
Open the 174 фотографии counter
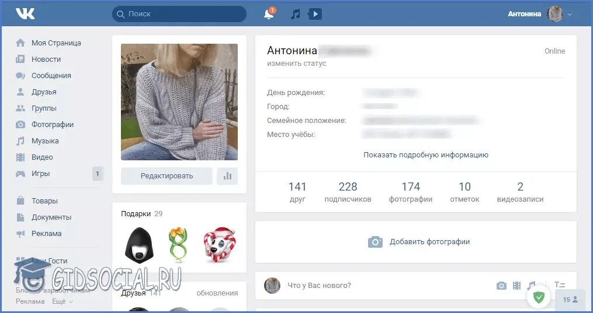pos(411,192)
